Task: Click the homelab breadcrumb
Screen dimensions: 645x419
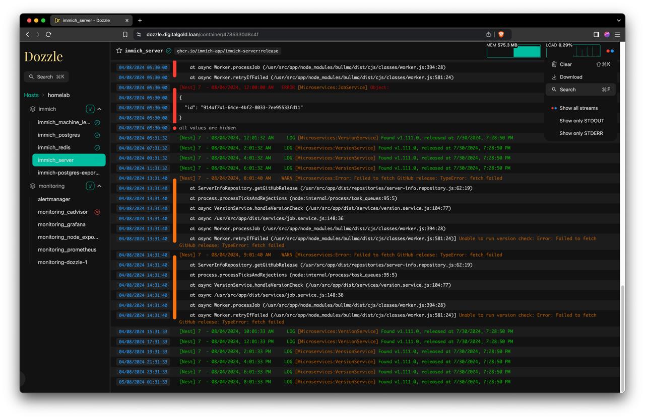Action: [58, 95]
